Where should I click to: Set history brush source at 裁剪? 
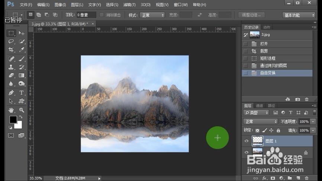click(245, 51)
